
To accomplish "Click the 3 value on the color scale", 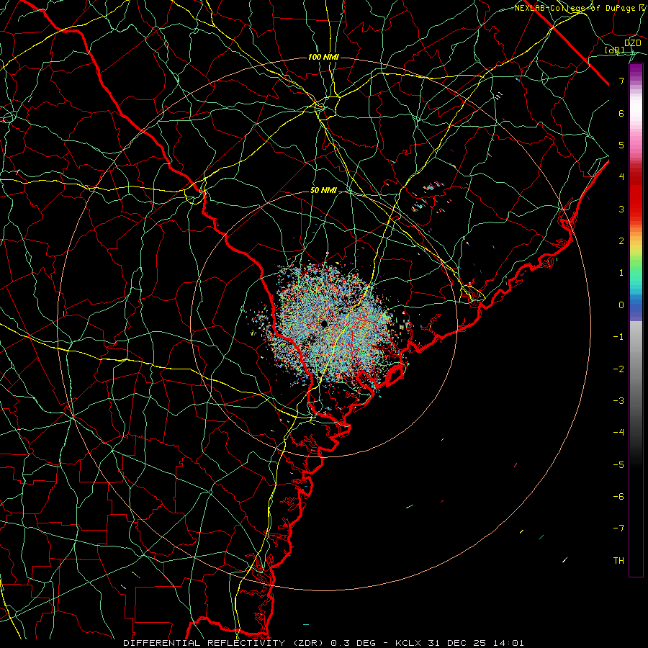I will pyautogui.click(x=621, y=209).
